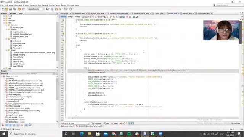Click the Cortana circle taskbar icon

66,134
